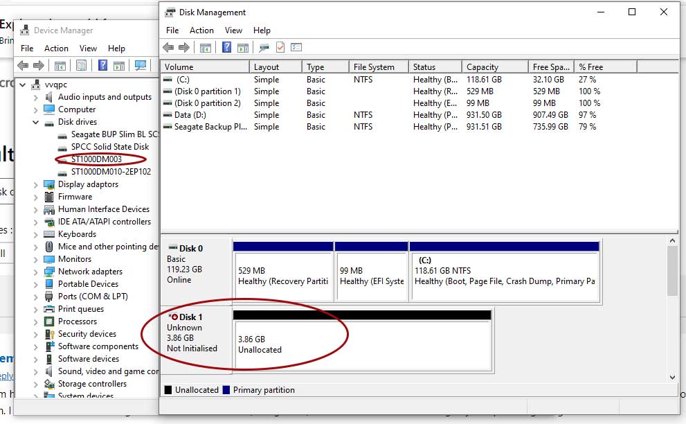686x424 pixels.
Task: Click the disk pane scroll up arrow
Action: [x=672, y=240]
